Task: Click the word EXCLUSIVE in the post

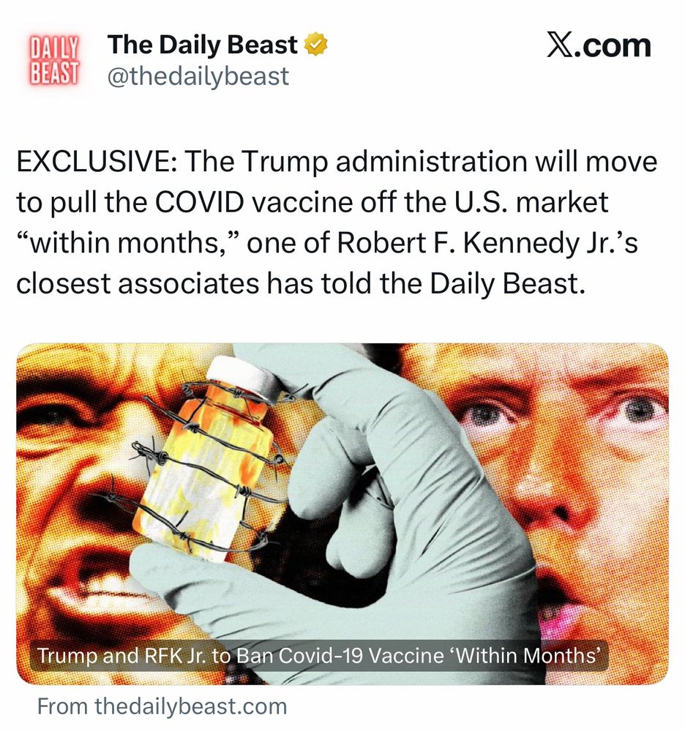Action: point(96,162)
